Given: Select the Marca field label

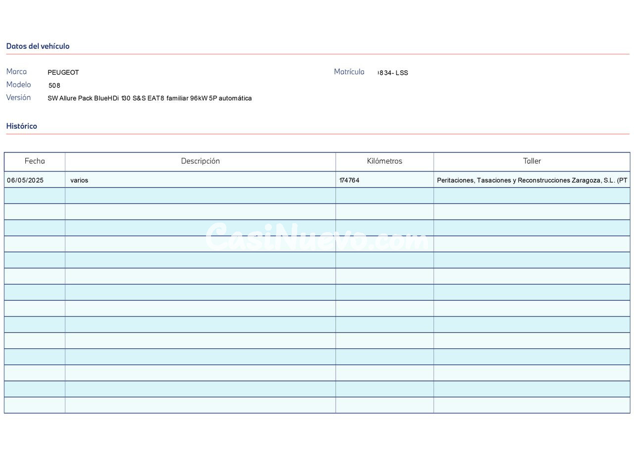Looking at the screenshot, I should [x=16, y=72].
